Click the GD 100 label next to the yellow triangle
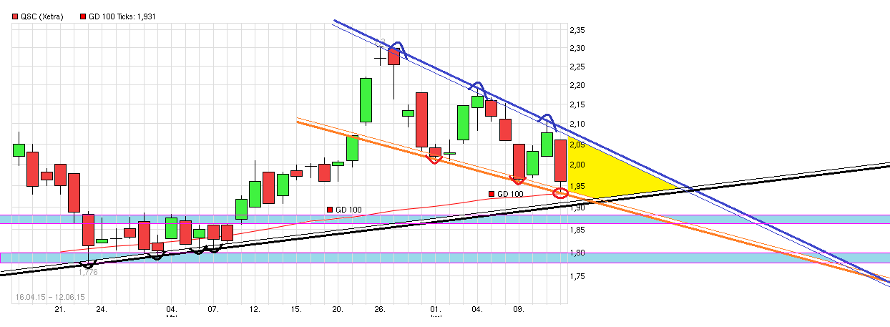Screen dimensions: 890x327 click(510, 194)
